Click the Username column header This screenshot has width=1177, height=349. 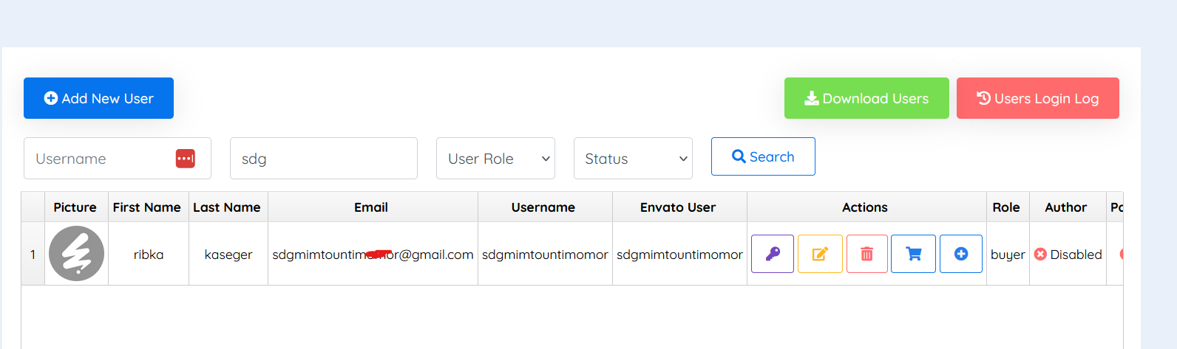click(543, 207)
